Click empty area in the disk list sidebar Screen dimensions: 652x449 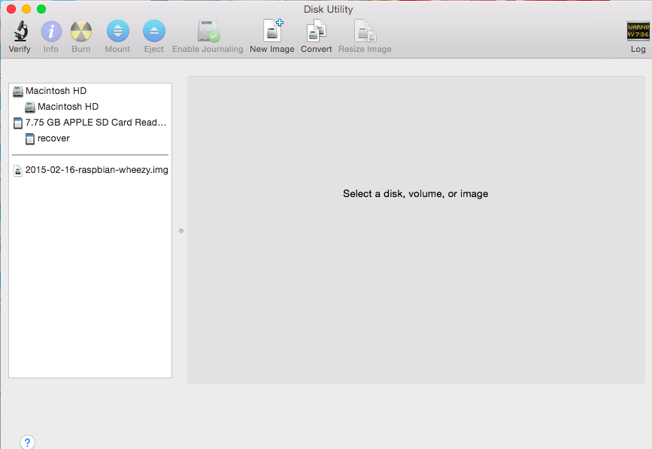pyautogui.click(x=90, y=286)
